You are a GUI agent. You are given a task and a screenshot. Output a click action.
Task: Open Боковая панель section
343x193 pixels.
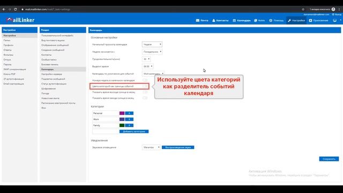[63, 64]
